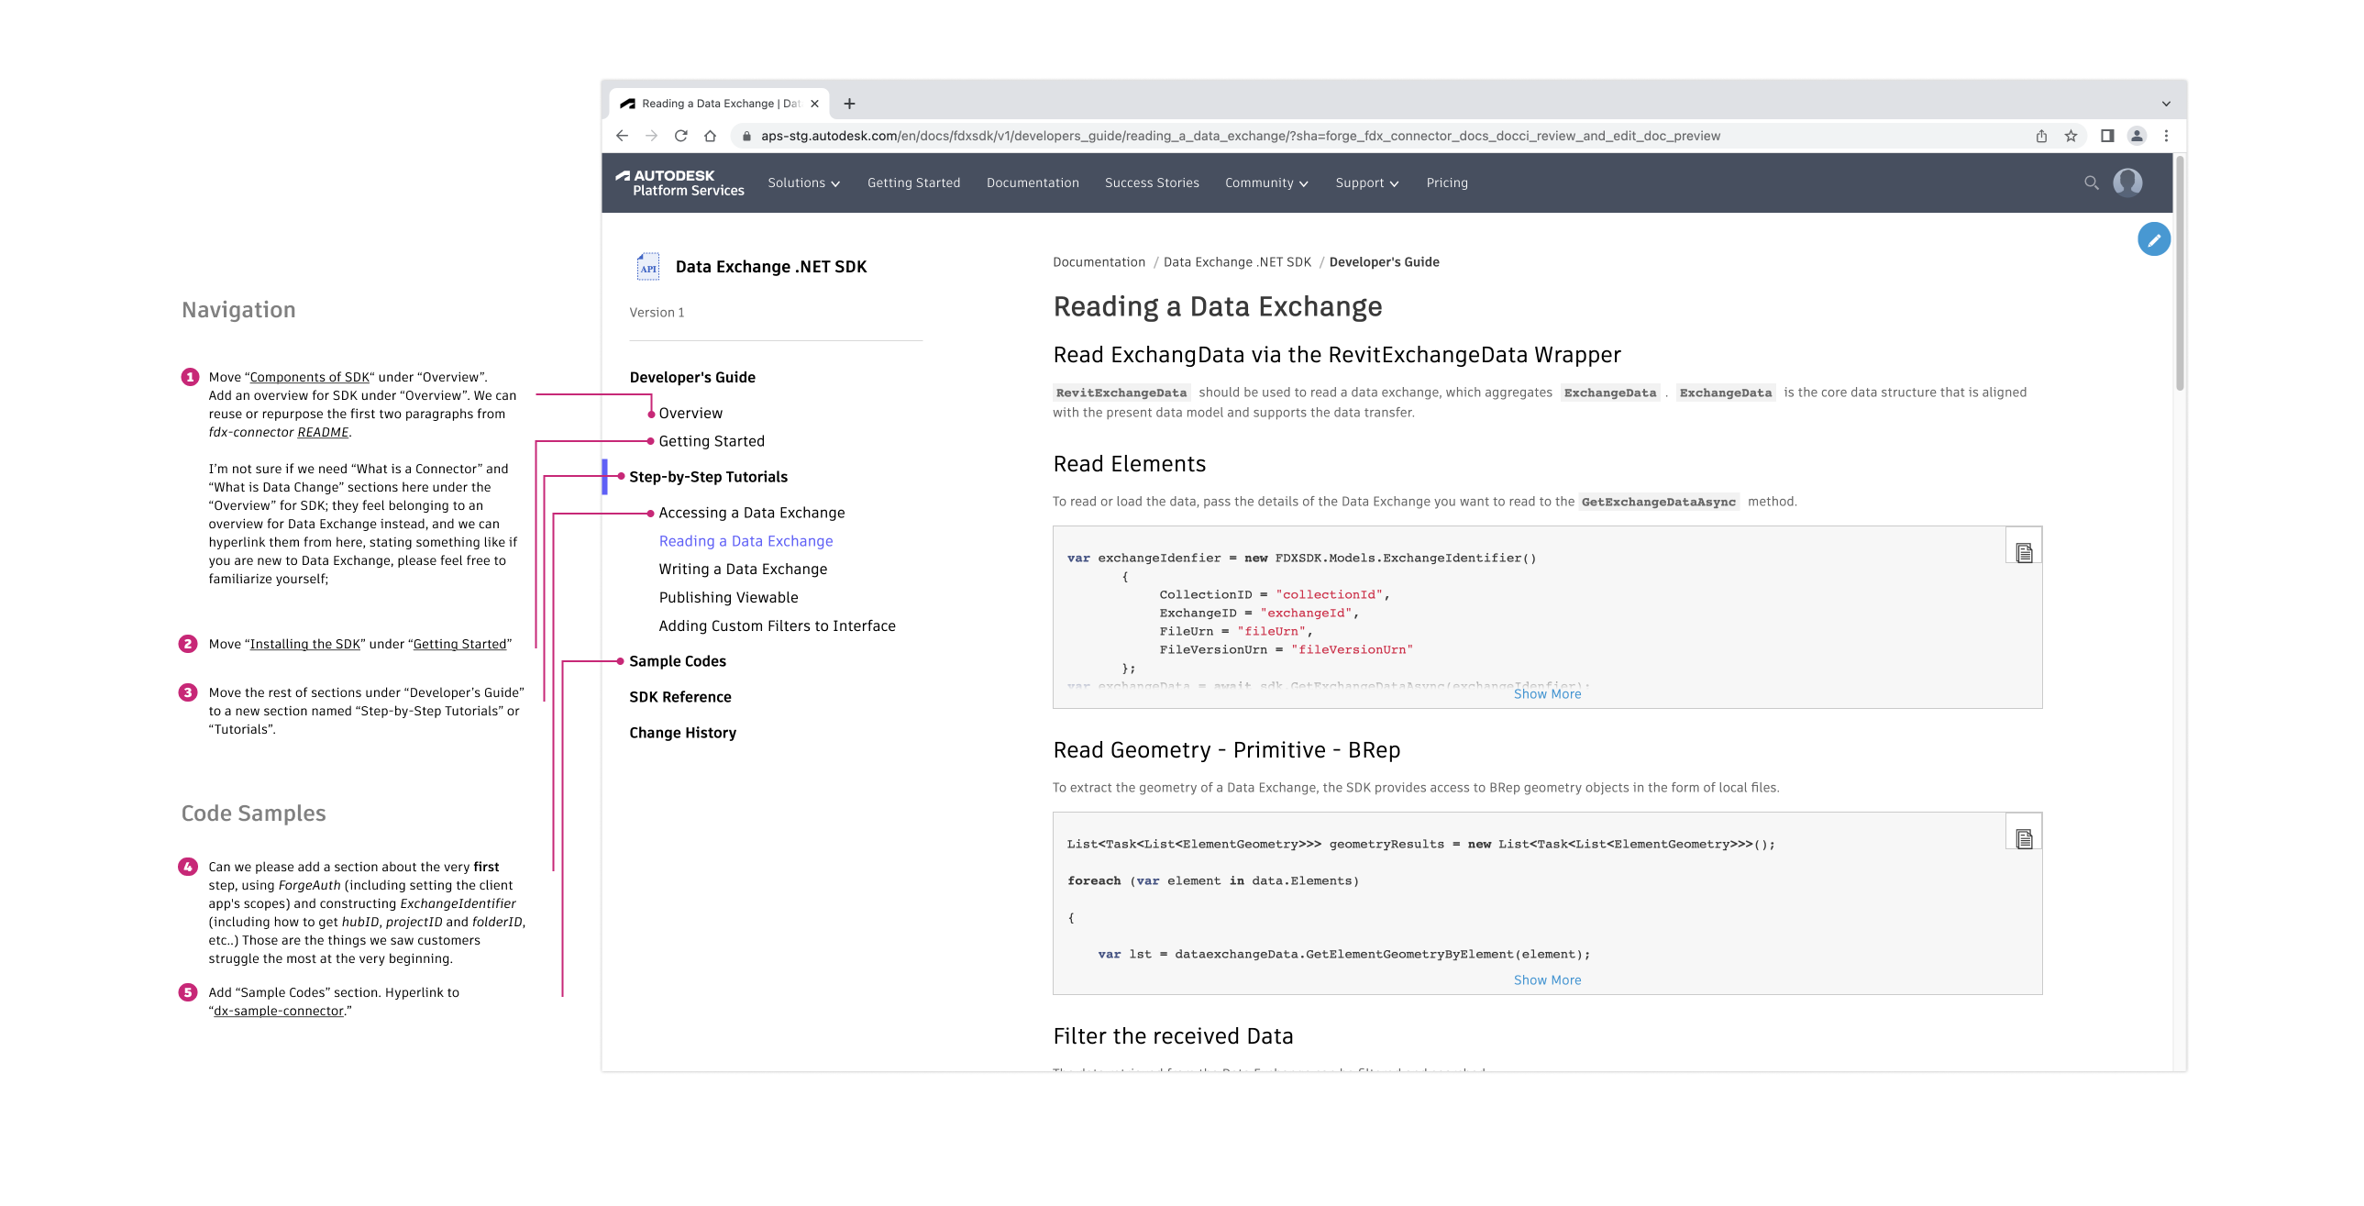Expand the Solutions dropdown
This screenshot has height=1206, width=2364.
click(804, 183)
